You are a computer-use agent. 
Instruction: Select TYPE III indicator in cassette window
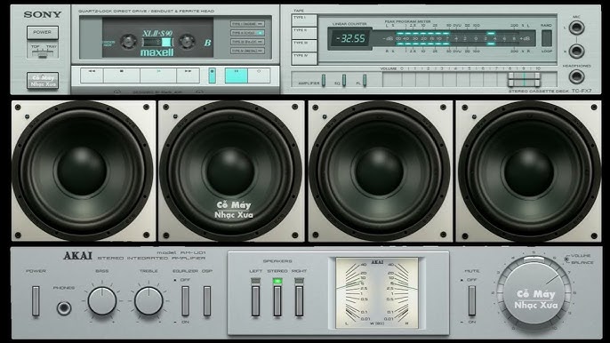pyautogui.click(x=247, y=42)
